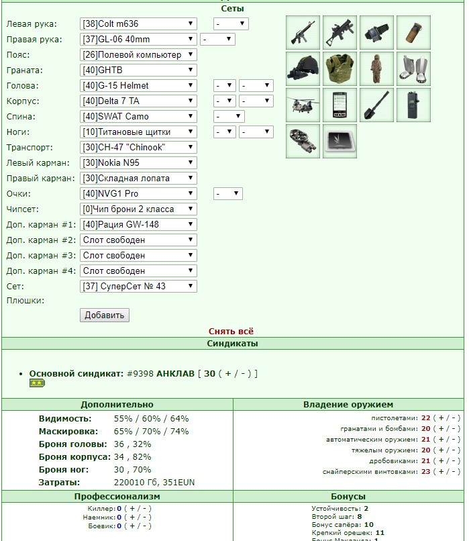Click the folding shovel icon
This screenshot has width=469, height=541.
pyautogui.click(x=376, y=105)
